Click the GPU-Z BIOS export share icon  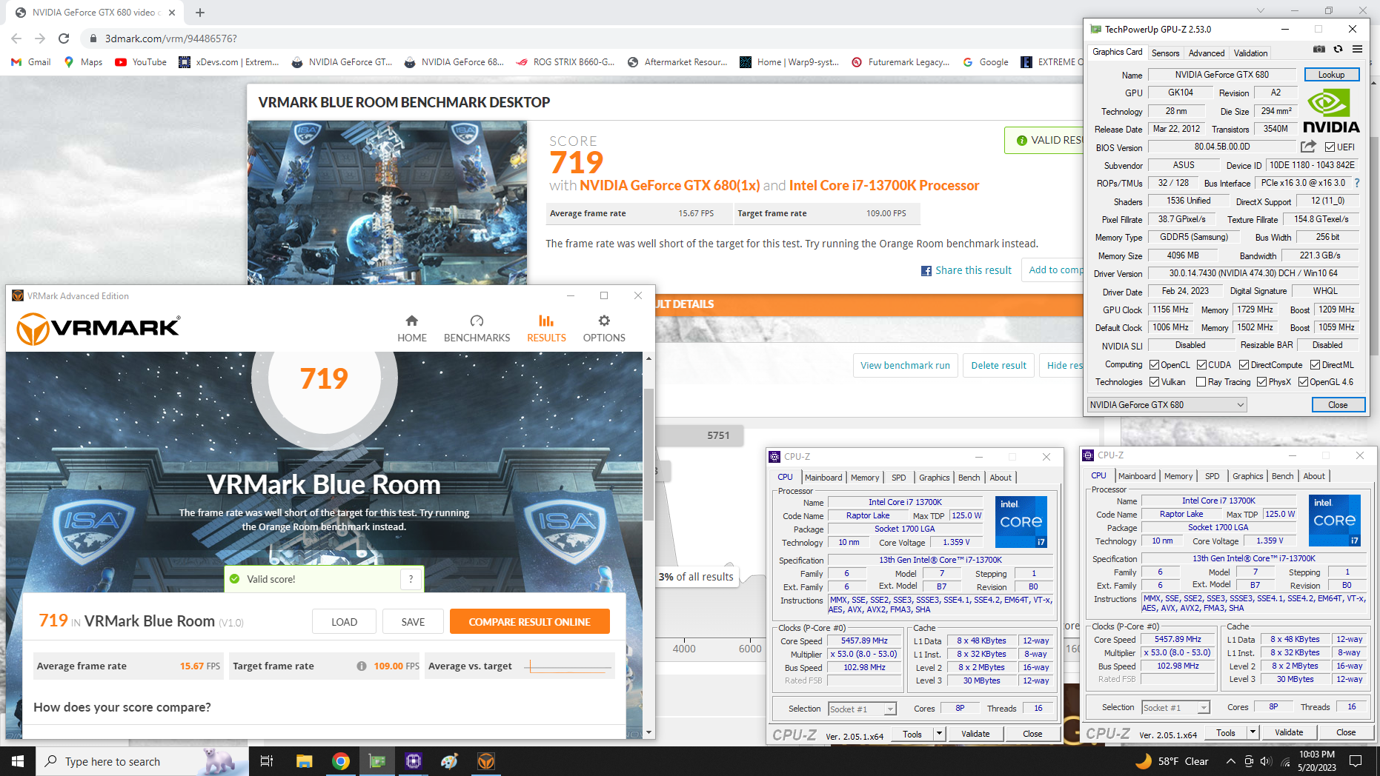click(1308, 147)
